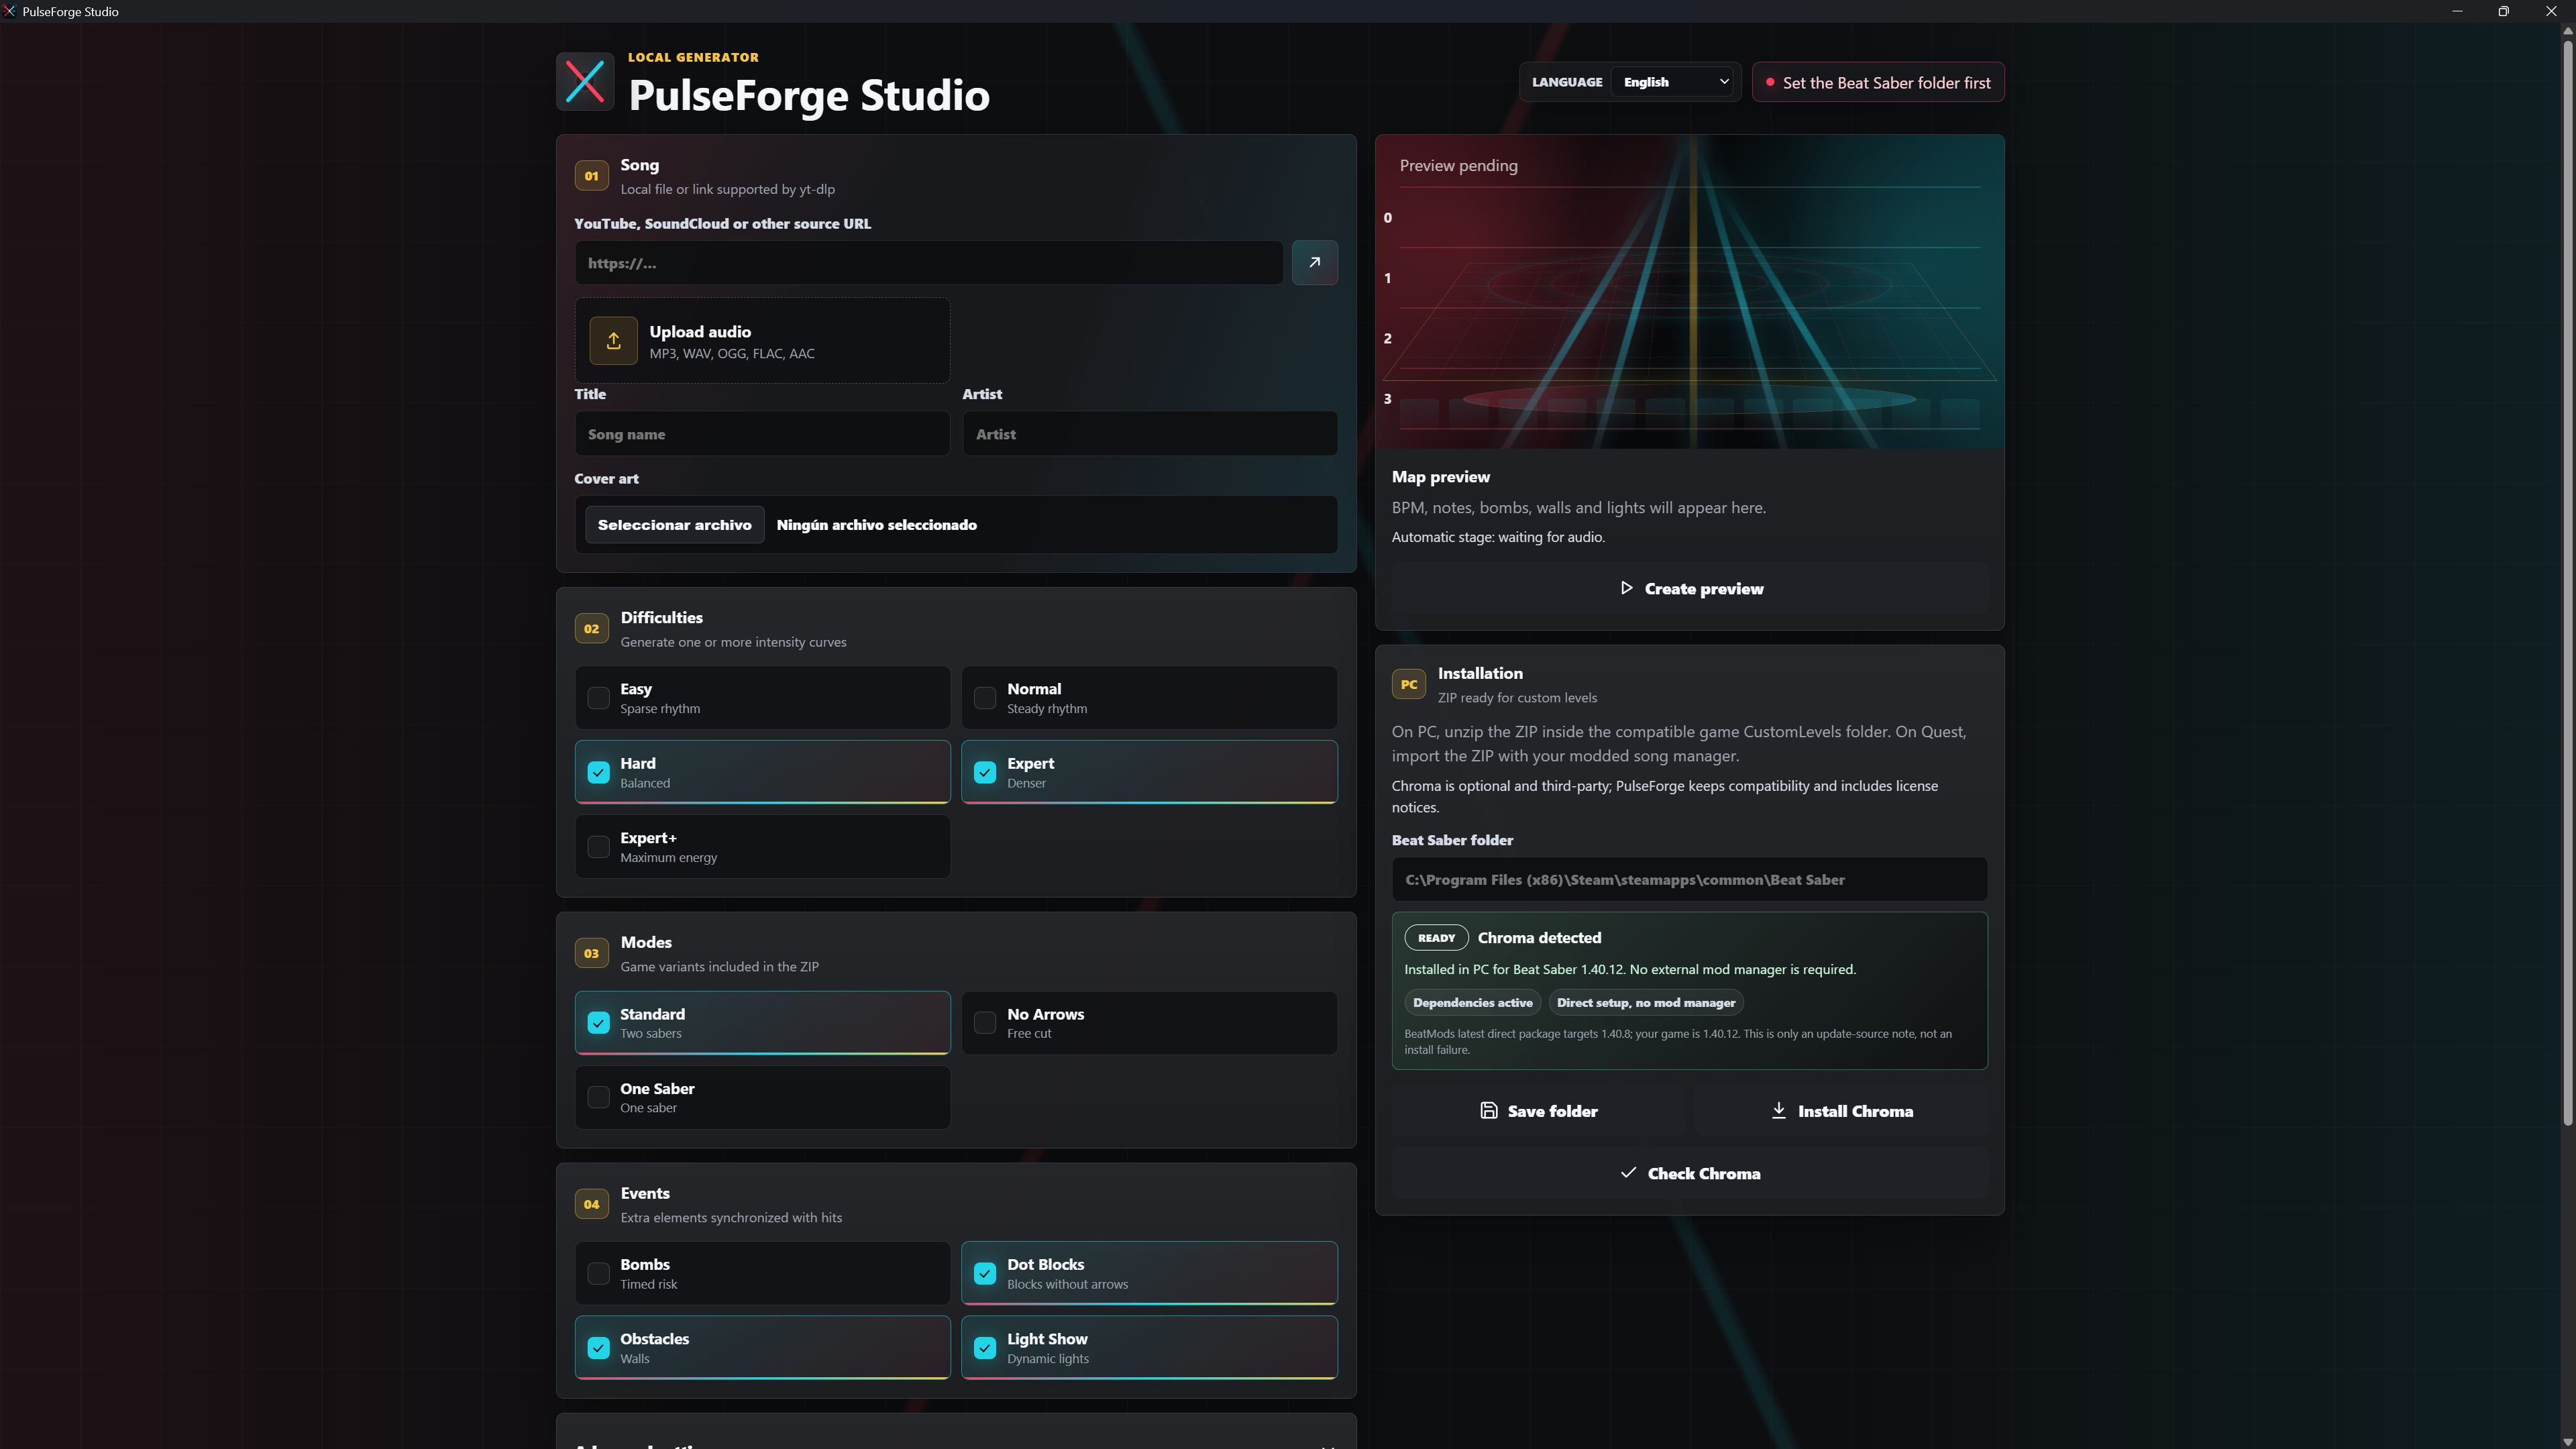Image resolution: width=2576 pixels, height=1449 pixels.
Task: Click the map preview stage image
Action: [1690, 292]
